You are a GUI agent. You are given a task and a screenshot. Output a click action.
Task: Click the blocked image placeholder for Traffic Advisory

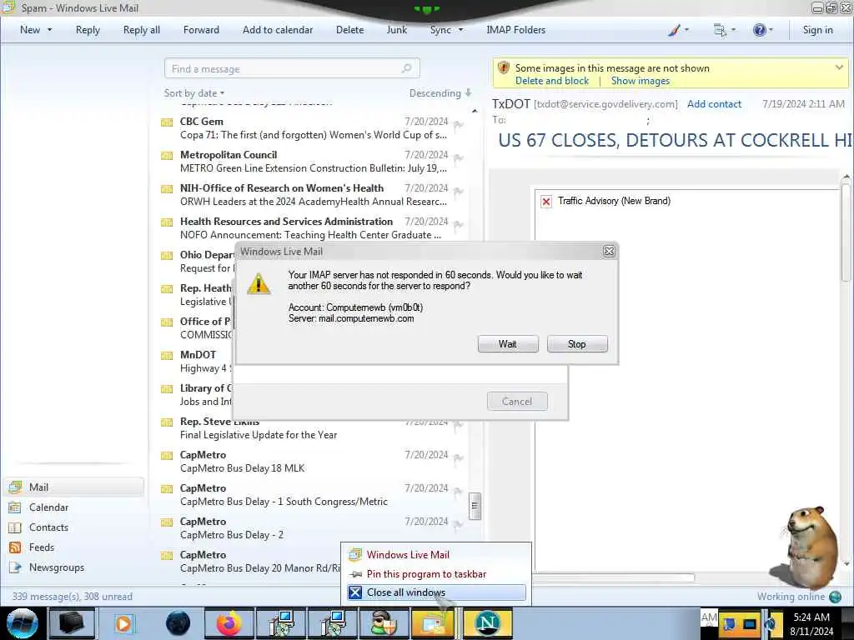tap(546, 202)
